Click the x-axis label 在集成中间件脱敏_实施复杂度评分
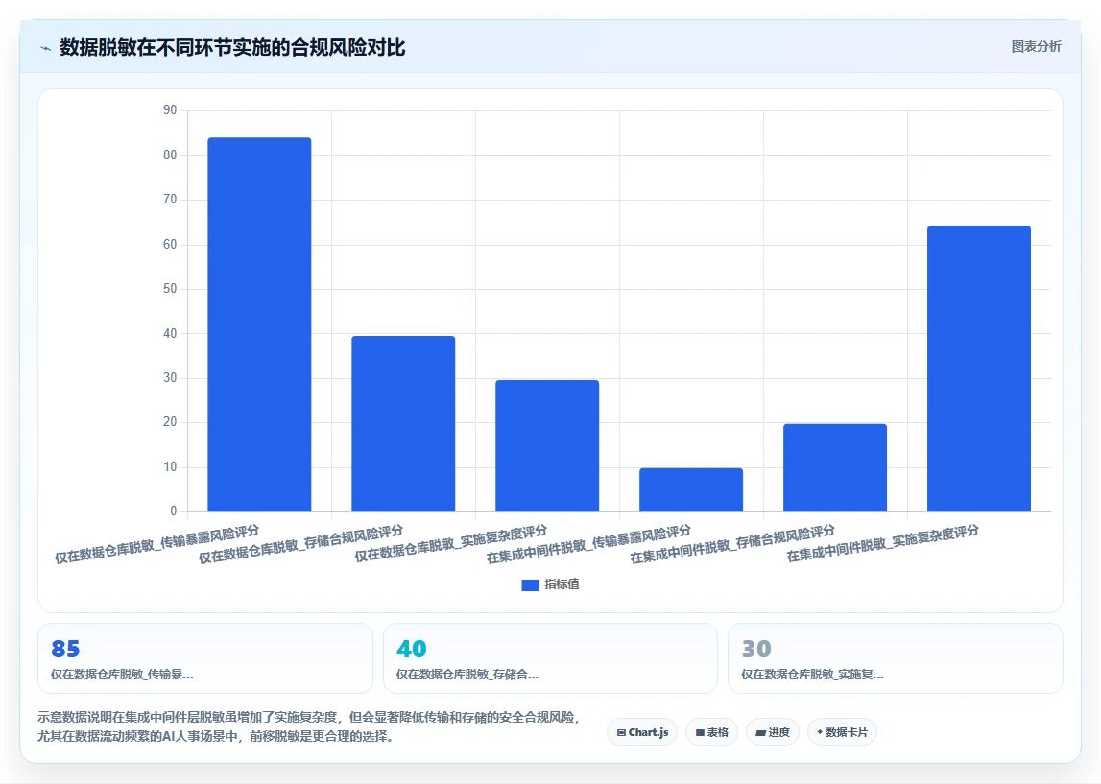Viewport: 1101px width, 784px height. click(x=883, y=543)
